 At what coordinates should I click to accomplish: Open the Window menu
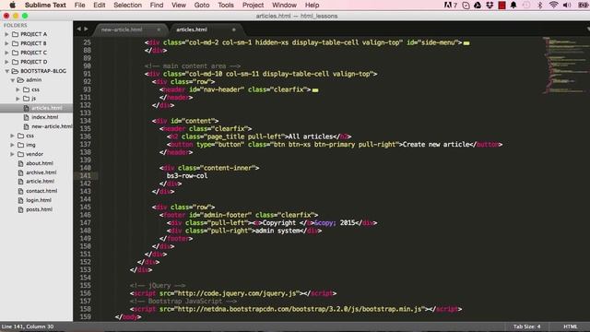click(285, 5)
